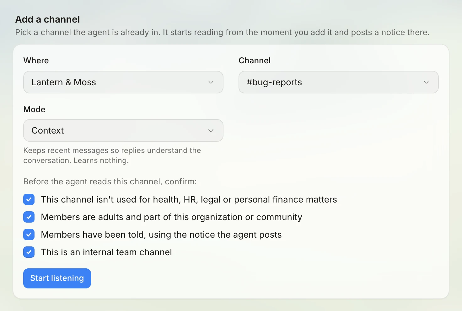Click the 'Pick a channel the agent is already in' description
Screen dimensions: 462x311
(x=222, y=32)
